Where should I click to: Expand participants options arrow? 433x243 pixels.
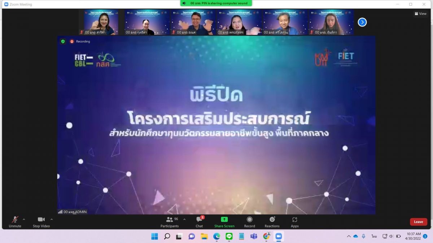click(184, 219)
